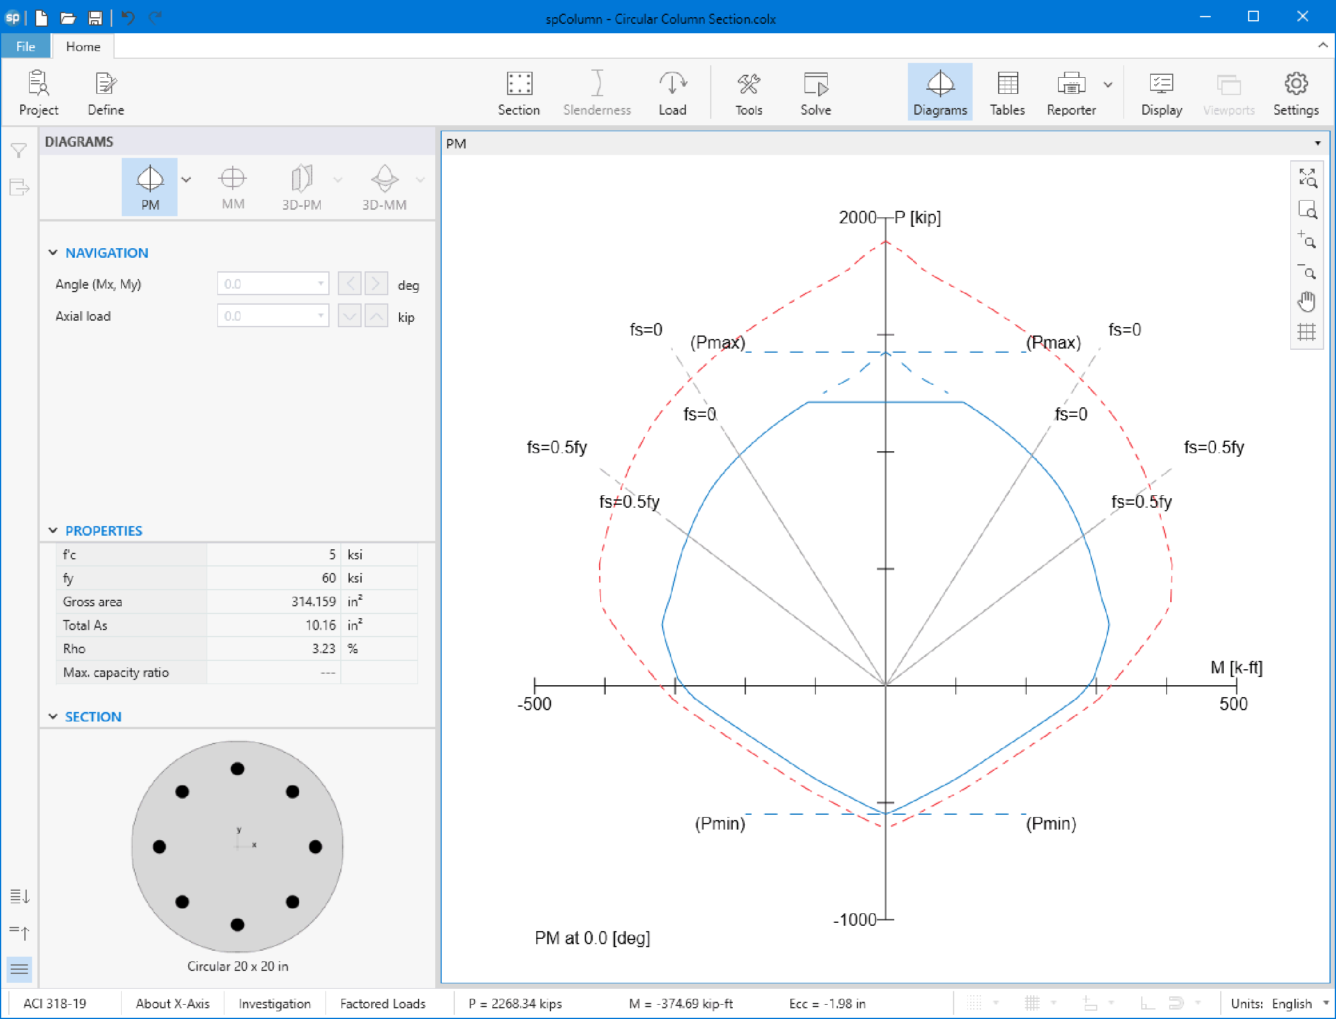Click the spColumn app icon in title bar
Screen dimensions: 1336x1019
point(12,18)
